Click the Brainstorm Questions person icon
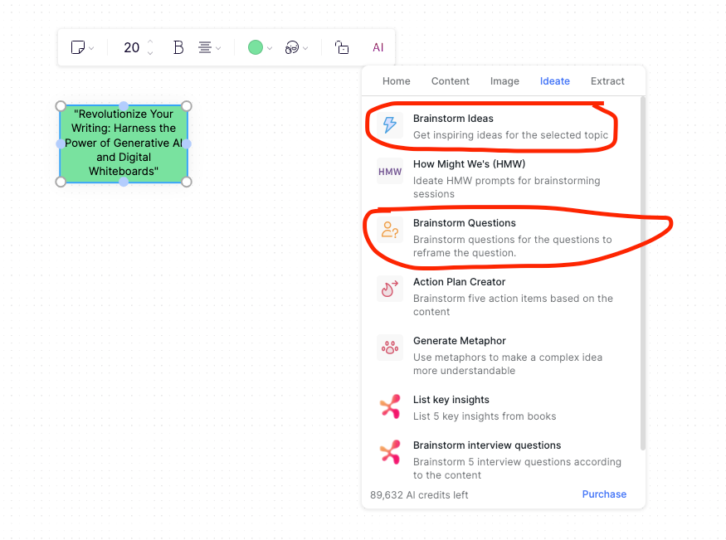The height and width of the screenshot is (540, 726). pyautogui.click(x=390, y=230)
